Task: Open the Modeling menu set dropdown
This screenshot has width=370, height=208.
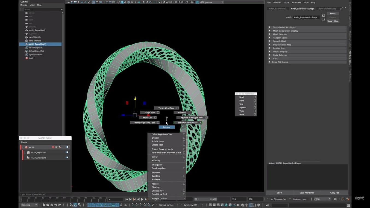Action: 29,205
